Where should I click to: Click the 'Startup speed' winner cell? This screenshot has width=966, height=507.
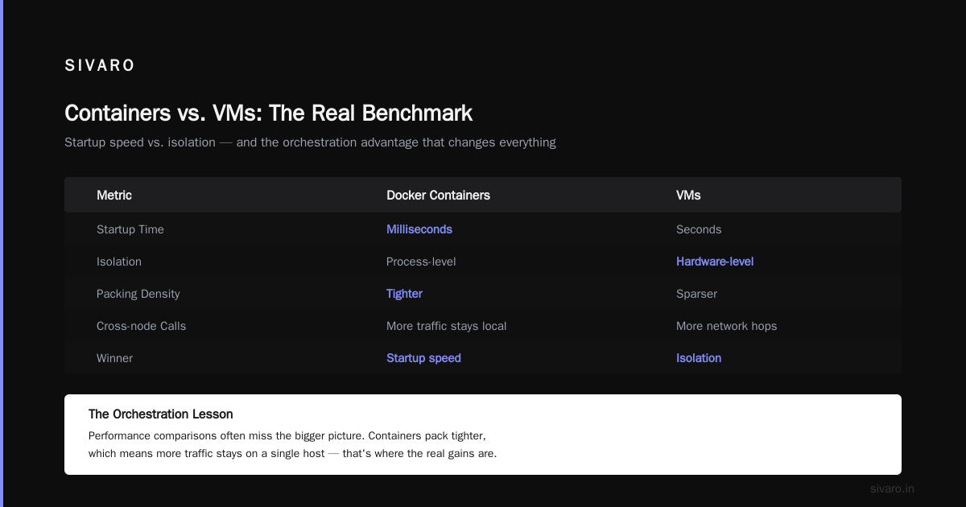coord(423,358)
